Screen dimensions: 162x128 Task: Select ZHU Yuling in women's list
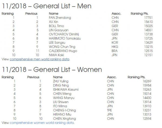61,81
